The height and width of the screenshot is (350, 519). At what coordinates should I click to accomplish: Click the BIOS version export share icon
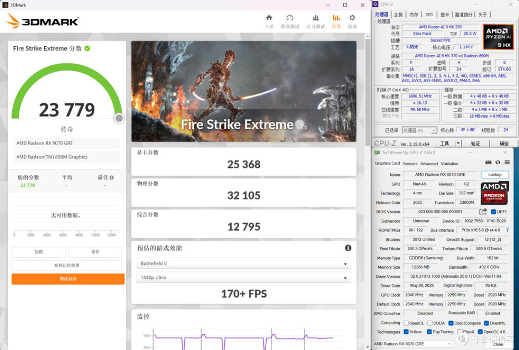(x=483, y=211)
